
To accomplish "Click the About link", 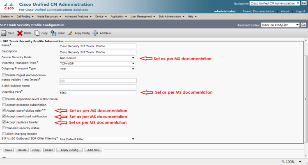I will (285, 11).
